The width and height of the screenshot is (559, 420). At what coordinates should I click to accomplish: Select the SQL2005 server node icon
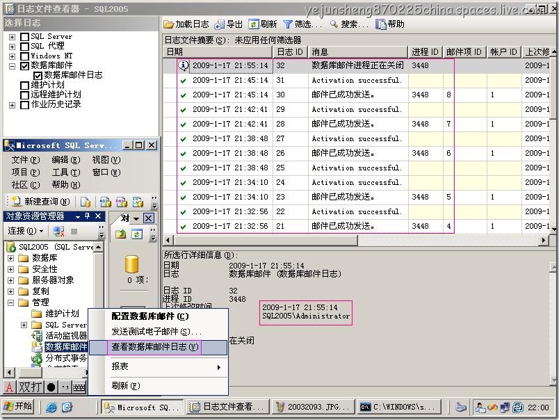11,247
